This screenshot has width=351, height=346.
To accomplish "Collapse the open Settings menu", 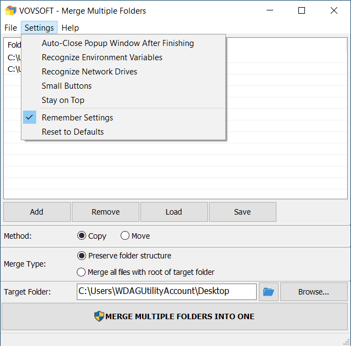I will coord(39,28).
